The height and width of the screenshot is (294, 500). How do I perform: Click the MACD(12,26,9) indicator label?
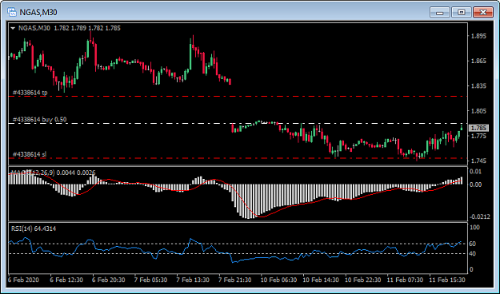53,173
